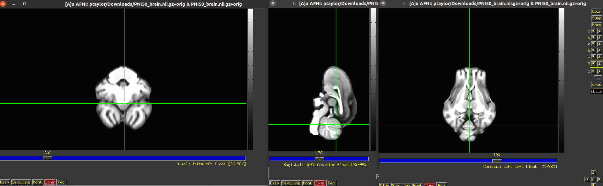Viewport: 603px width, 186px height.
Task: Open Disp options in the axial viewer
Action: click(x=4, y=182)
